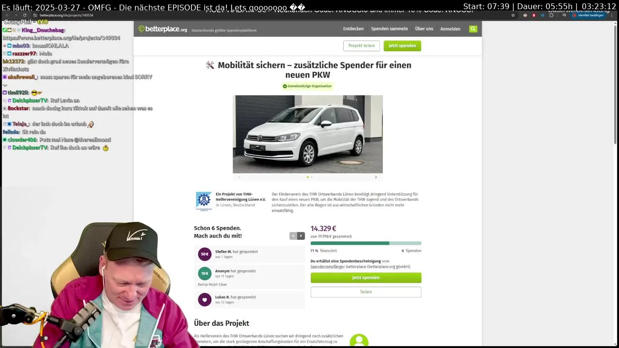Click the Teilen button under donation box

(x=366, y=292)
